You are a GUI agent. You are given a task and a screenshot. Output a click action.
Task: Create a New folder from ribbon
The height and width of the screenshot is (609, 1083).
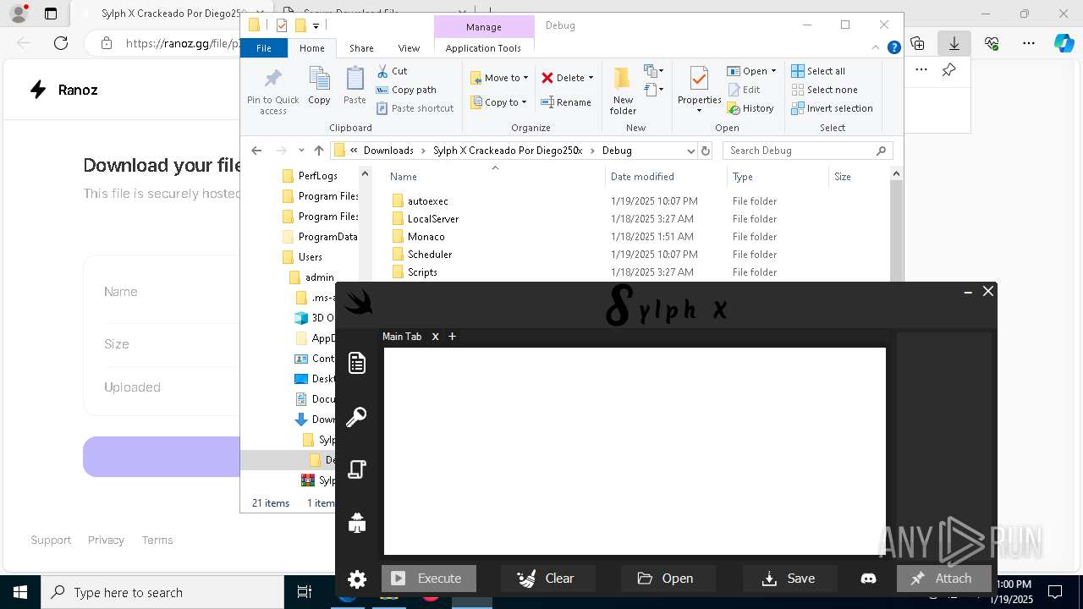(623, 91)
